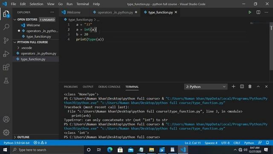This screenshot has width=273, height=154.
Task: Open the Selection menu
Action: tap(36, 4)
